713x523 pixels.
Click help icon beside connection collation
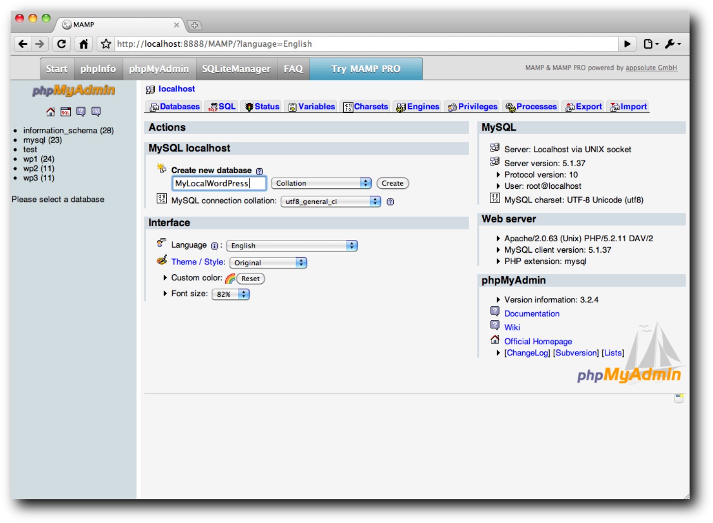coord(390,202)
